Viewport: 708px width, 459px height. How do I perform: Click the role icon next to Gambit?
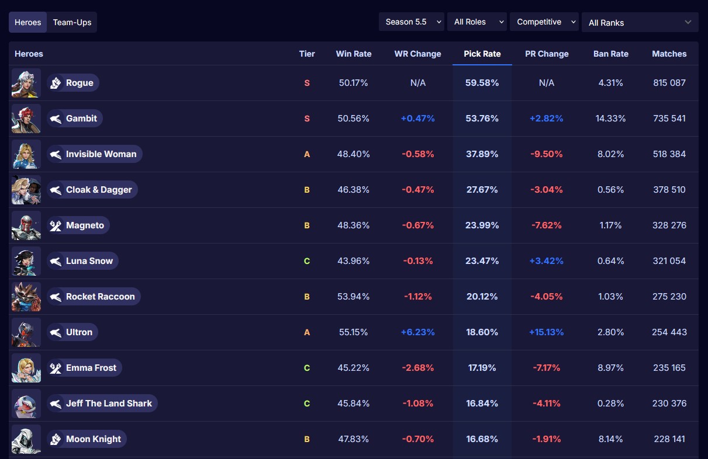click(x=56, y=119)
